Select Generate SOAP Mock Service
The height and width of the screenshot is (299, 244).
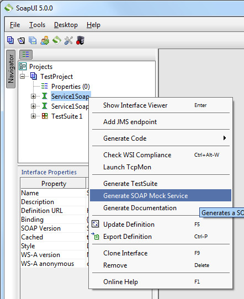161,195
